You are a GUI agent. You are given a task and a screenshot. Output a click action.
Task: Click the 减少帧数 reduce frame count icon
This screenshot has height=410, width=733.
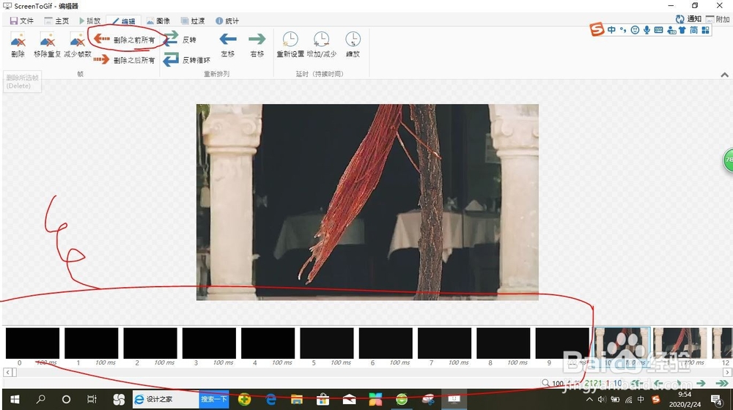pyautogui.click(x=77, y=40)
